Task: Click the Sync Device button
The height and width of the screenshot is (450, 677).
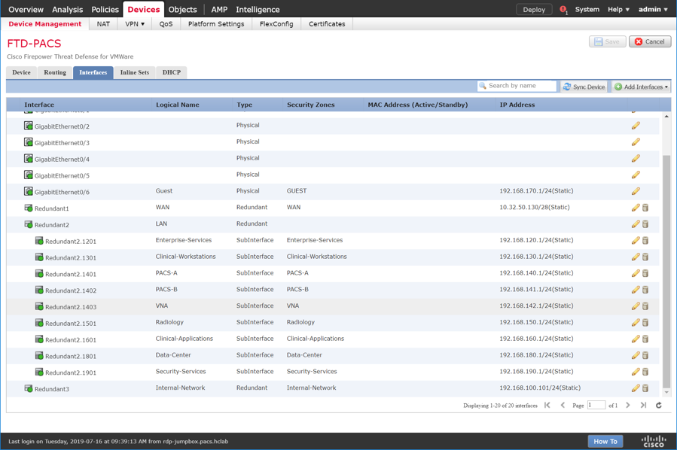Action: click(x=584, y=87)
